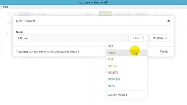
Task: Open the POST method dropdown button
Action: 139,38
